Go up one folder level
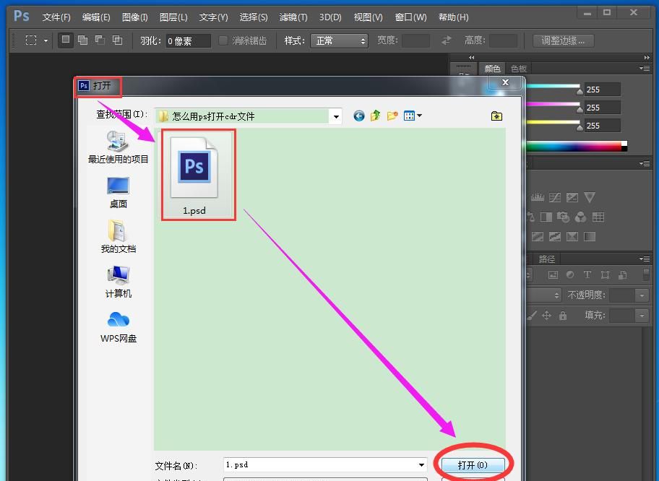The height and width of the screenshot is (481, 659). tap(375, 116)
